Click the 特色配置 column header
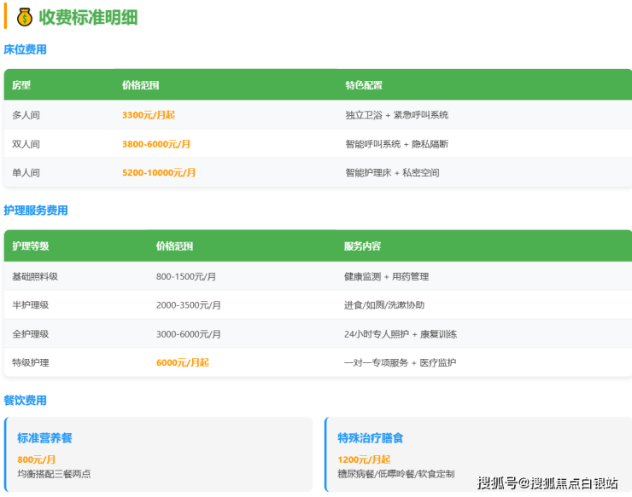The width and height of the screenshot is (632, 497). click(364, 85)
